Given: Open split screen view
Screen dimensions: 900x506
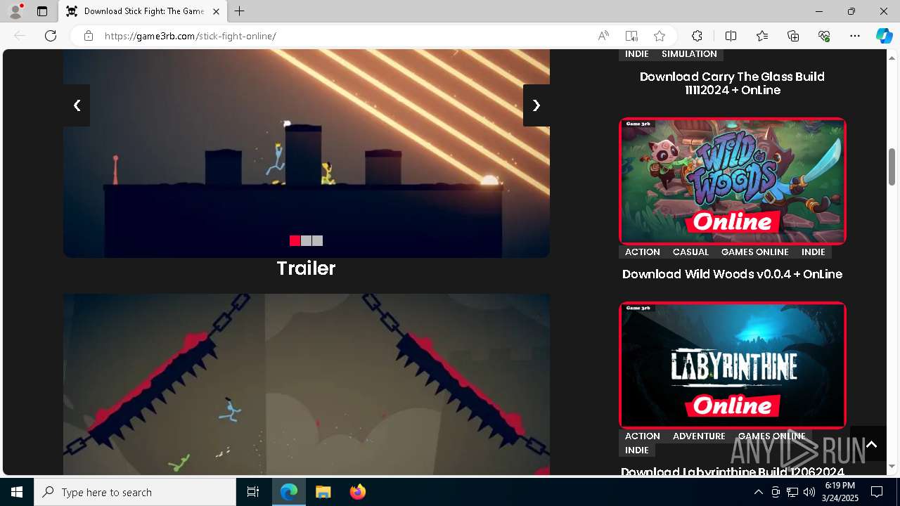Looking at the screenshot, I should (x=731, y=36).
